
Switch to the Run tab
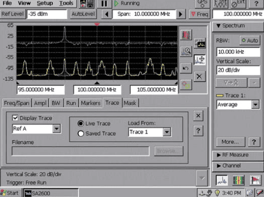[71, 103]
